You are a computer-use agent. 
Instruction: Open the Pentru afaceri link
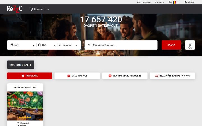point(144,2)
